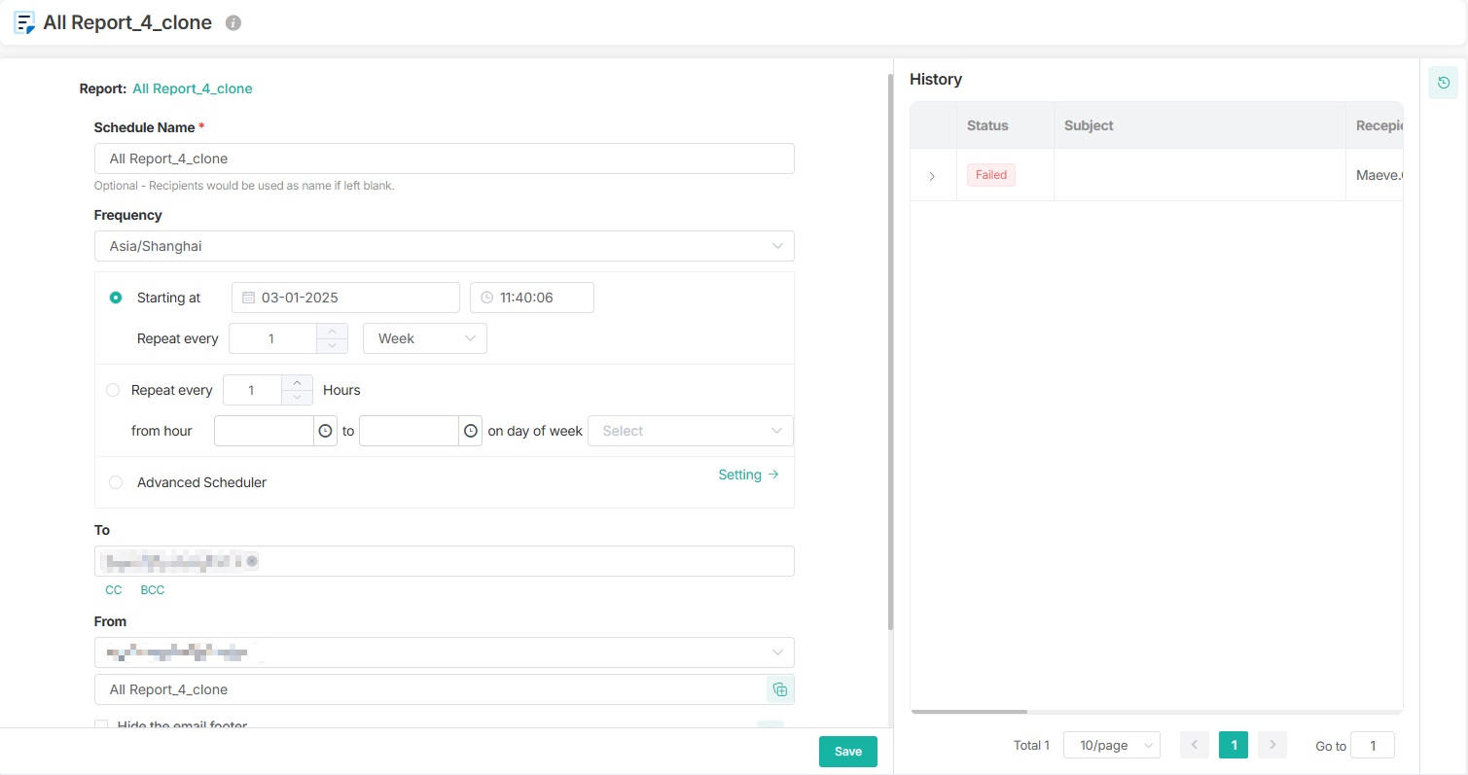Open the Week repeat unit dropdown
The image size is (1468, 775).
(x=424, y=338)
